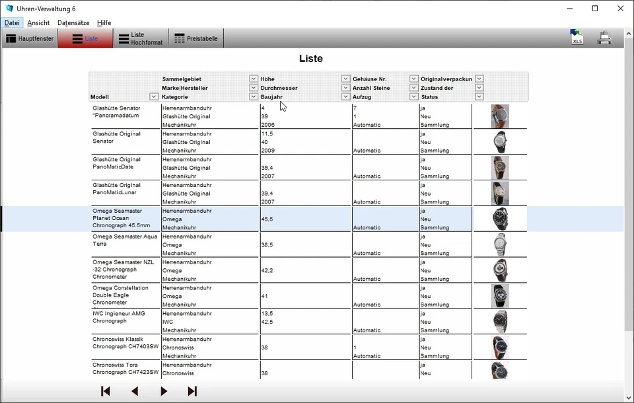The height and width of the screenshot is (403, 634).
Task: Go to the previous record
Action: pyautogui.click(x=135, y=391)
